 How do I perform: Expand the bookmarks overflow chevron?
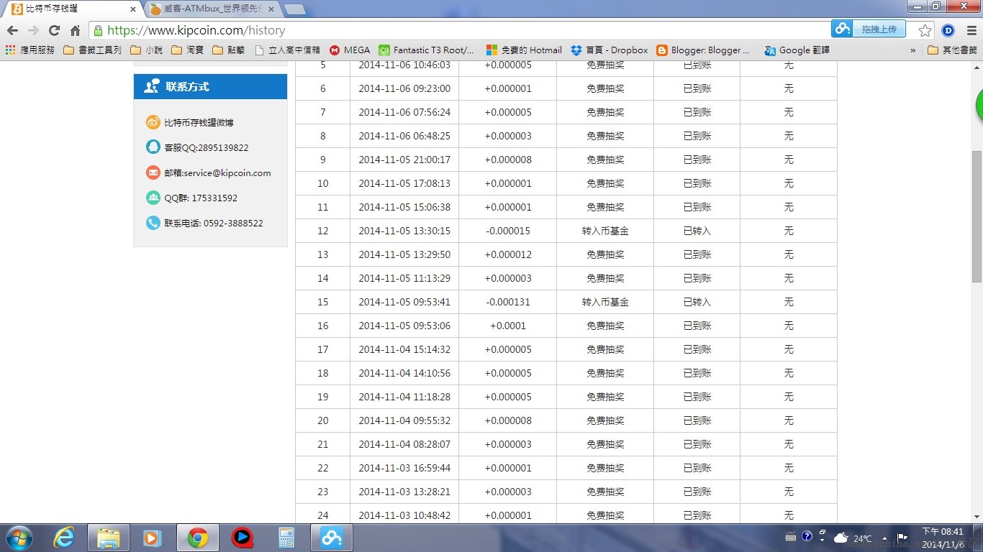point(913,50)
